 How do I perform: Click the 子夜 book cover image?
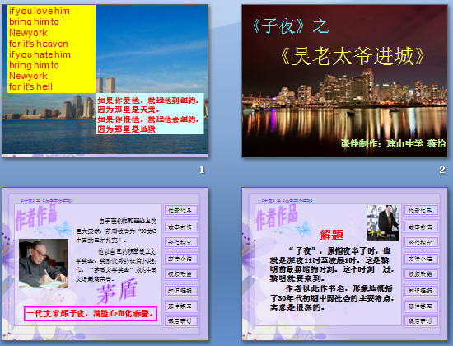pyautogui.click(x=382, y=223)
